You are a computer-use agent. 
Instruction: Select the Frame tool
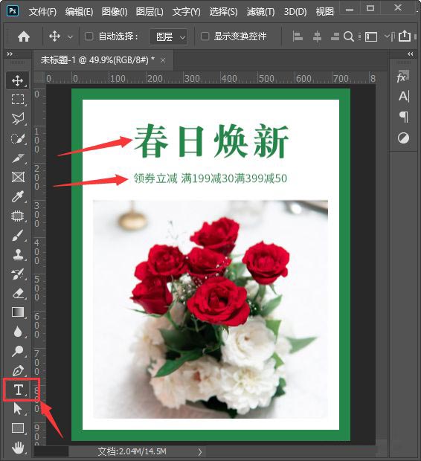click(18, 177)
